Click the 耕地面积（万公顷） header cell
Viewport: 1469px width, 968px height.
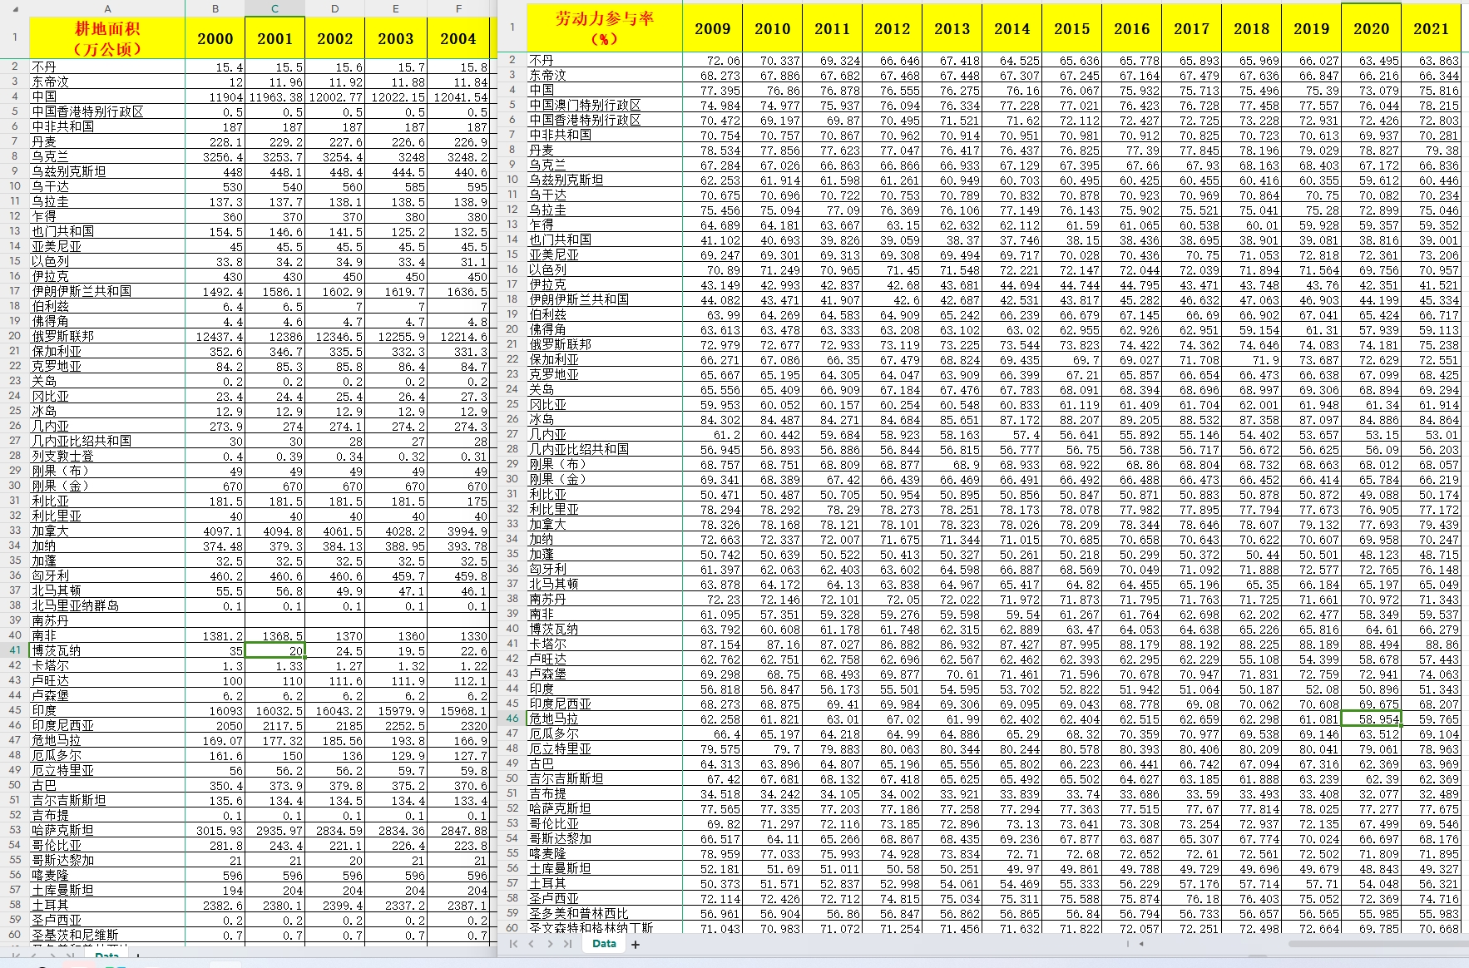point(107,38)
